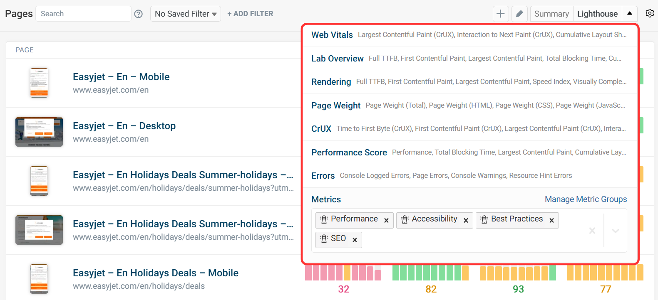Switch to the Summary tab
The width and height of the screenshot is (658, 300).
(x=551, y=14)
